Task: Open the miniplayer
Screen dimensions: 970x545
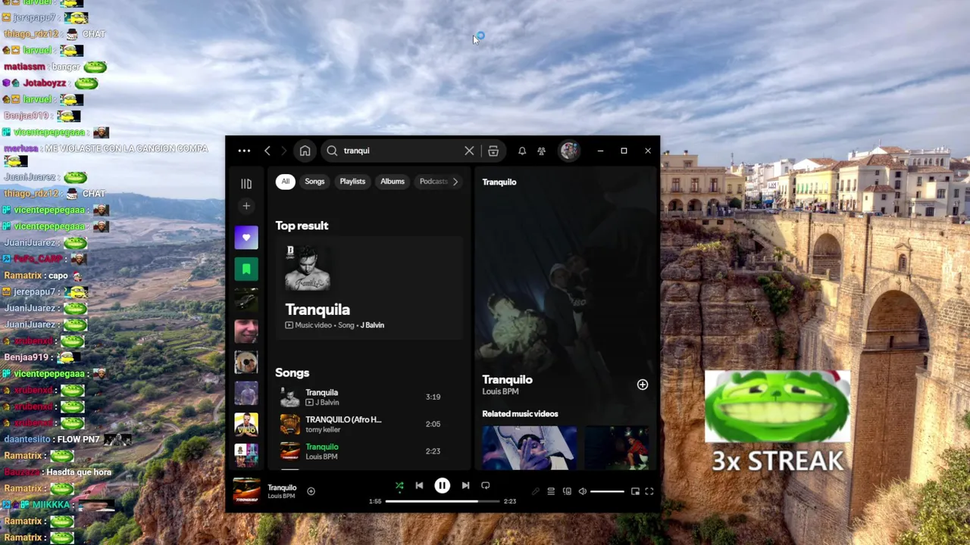Action: 635,492
